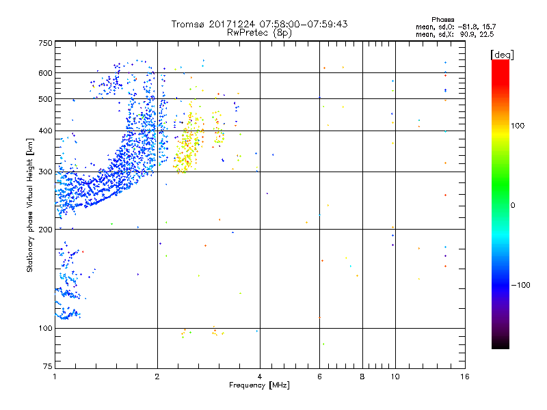
Task: Click the y-axis tick label '500'
Action: coord(45,99)
